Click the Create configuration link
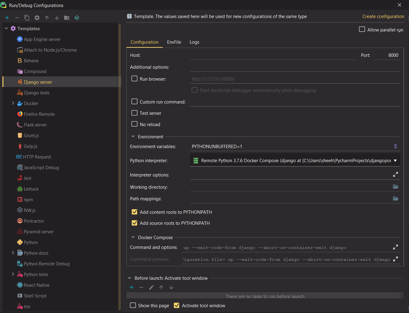409x313 pixels. coord(383,16)
